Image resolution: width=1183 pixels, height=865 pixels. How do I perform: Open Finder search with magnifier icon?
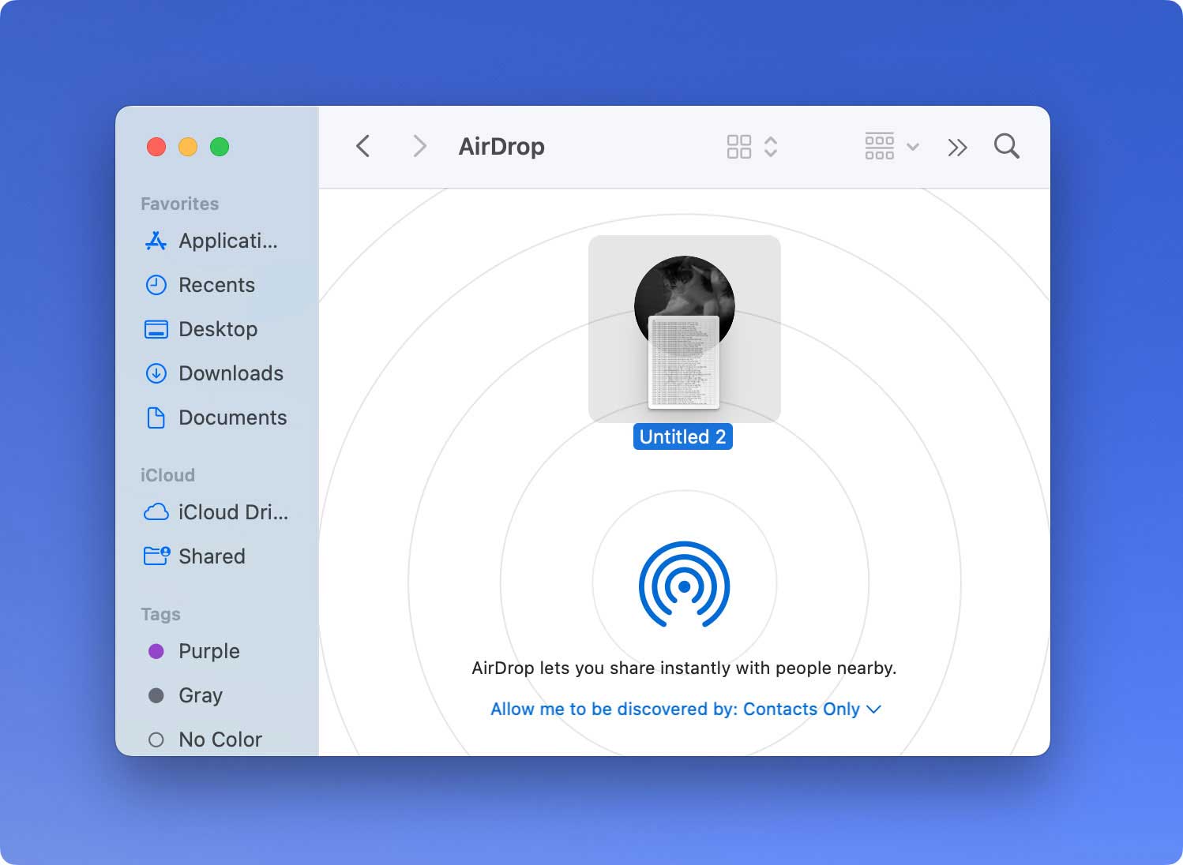click(1007, 146)
